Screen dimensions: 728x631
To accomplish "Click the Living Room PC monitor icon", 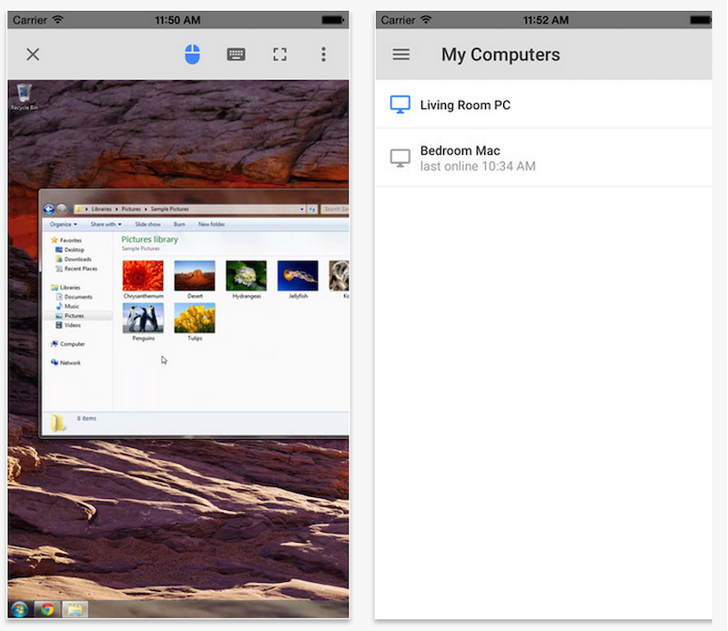I will 399,105.
